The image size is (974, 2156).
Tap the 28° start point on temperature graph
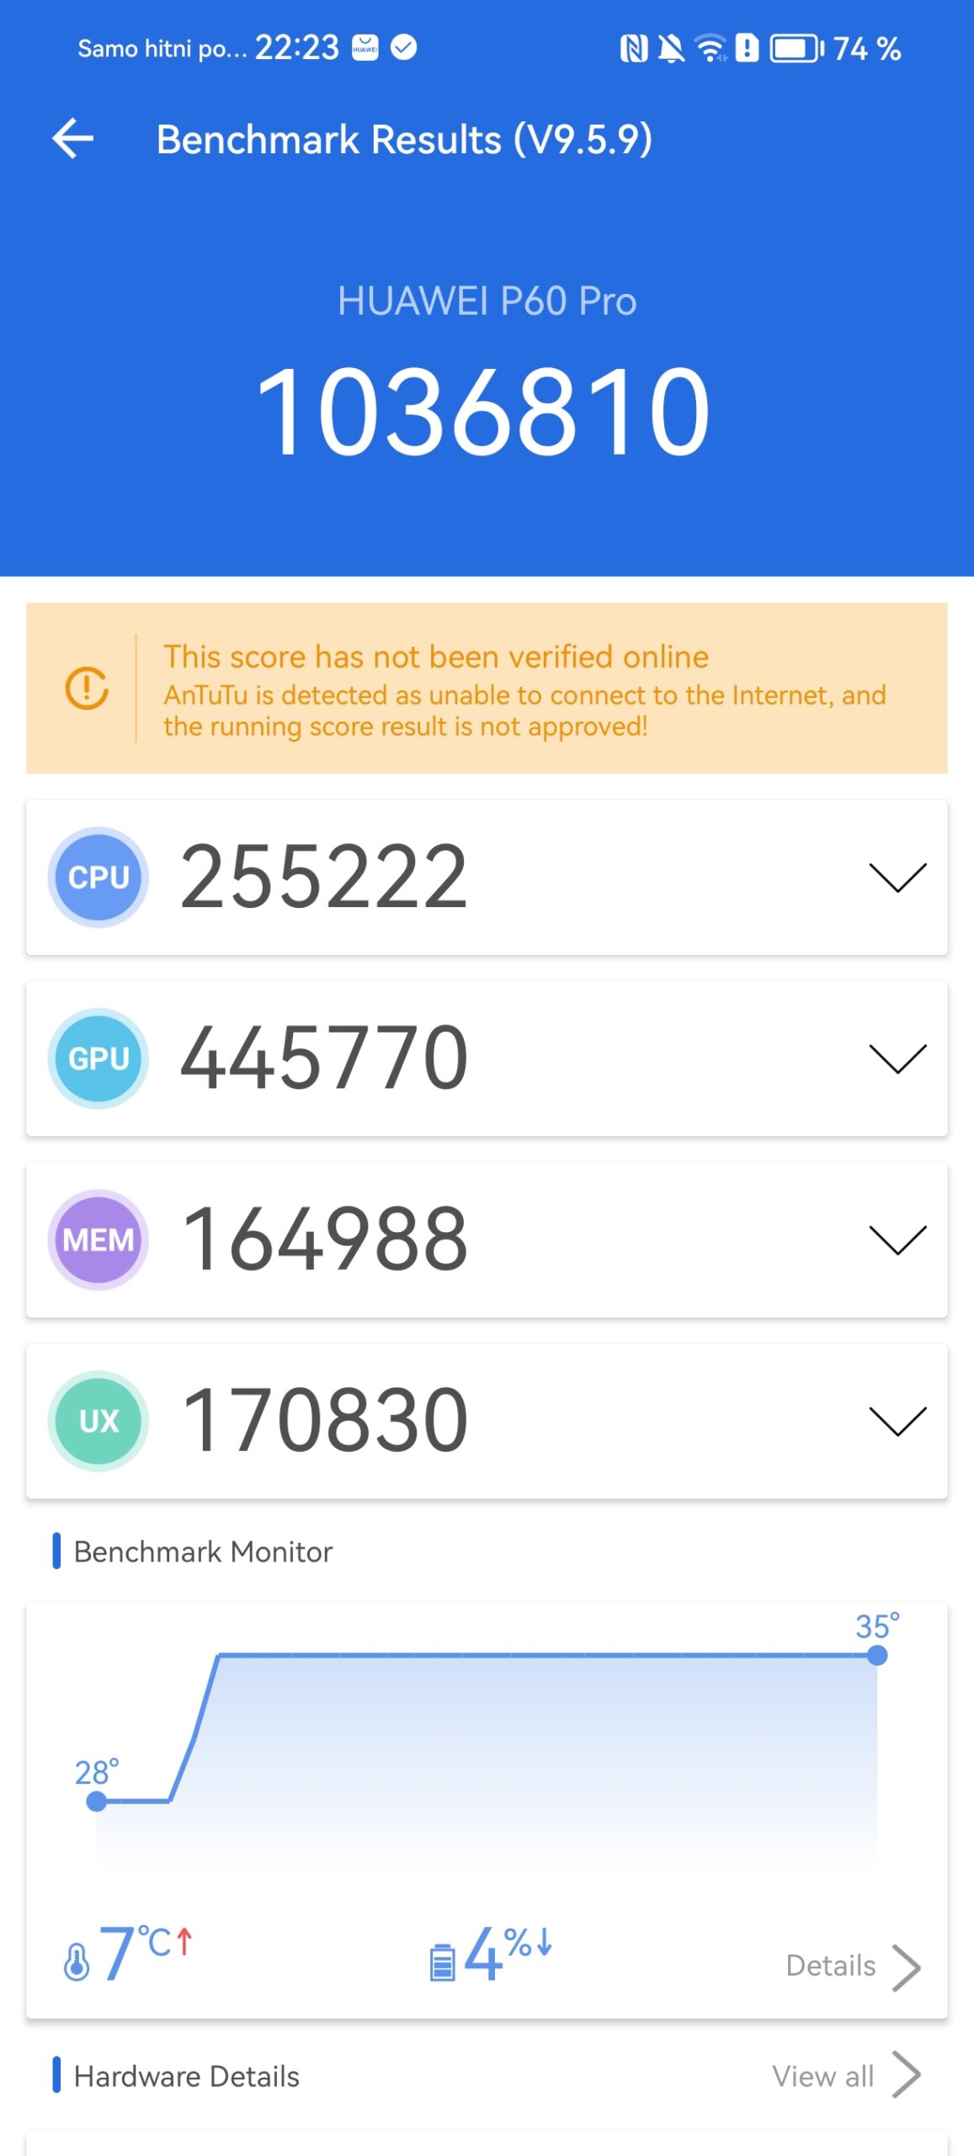pos(97,1801)
